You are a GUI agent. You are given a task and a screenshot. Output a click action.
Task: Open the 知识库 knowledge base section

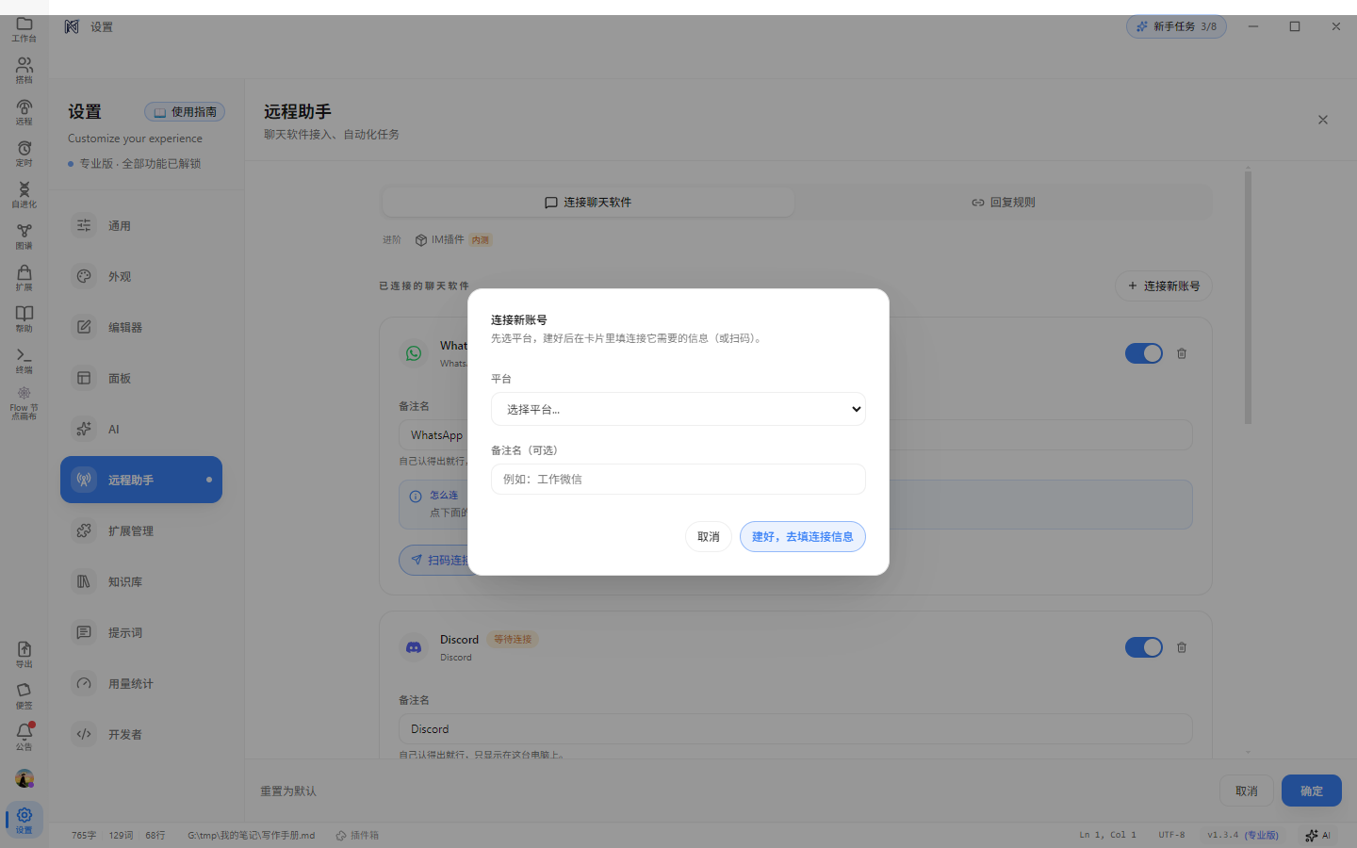tap(141, 582)
